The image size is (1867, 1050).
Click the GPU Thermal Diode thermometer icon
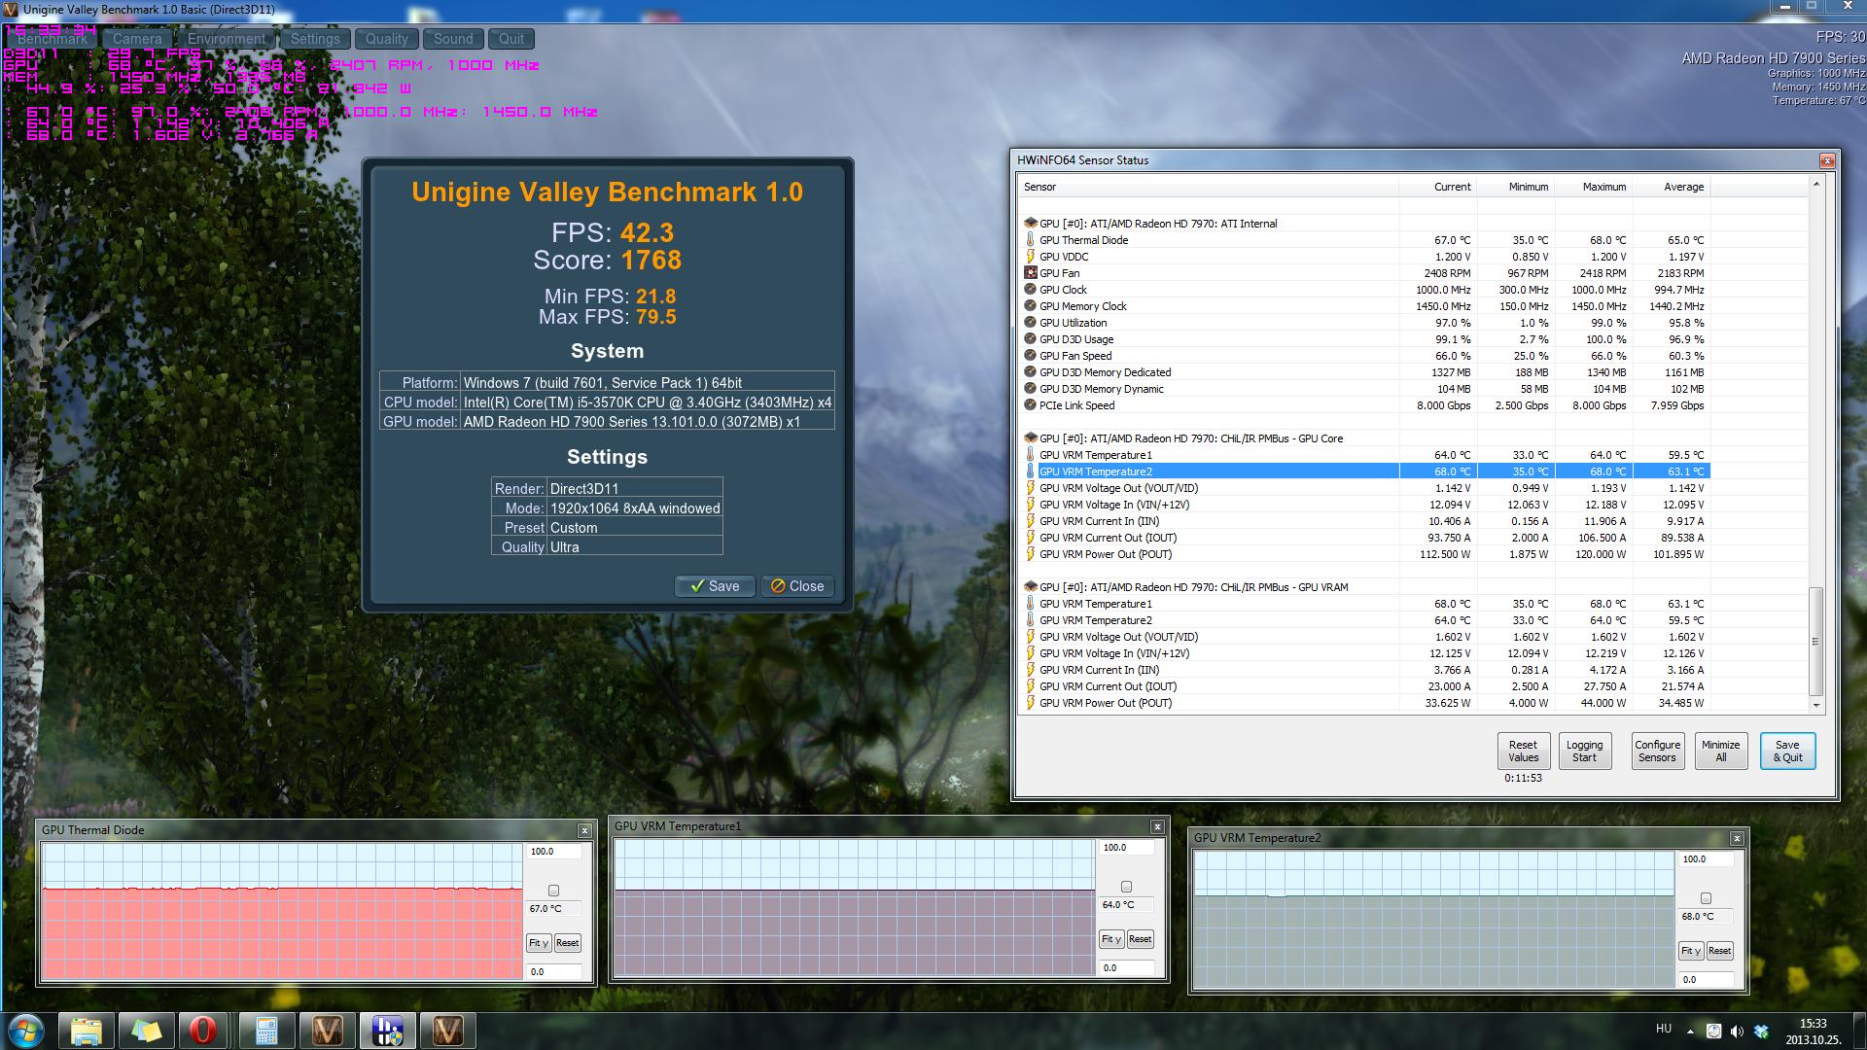pos(1030,240)
